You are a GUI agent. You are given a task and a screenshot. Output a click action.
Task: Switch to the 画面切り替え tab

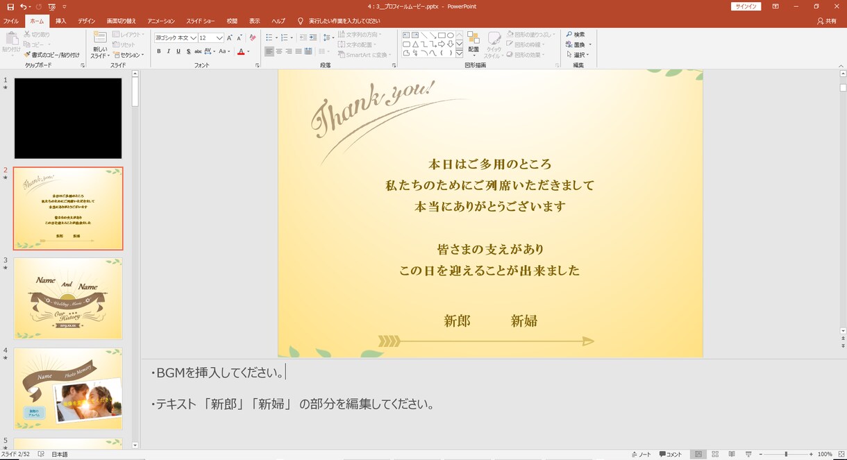121,21
